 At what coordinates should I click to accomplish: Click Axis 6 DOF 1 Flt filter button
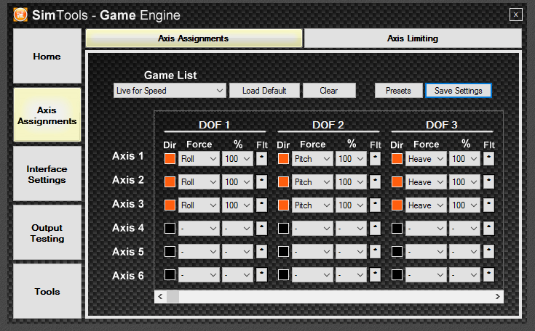pyautogui.click(x=262, y=275)
